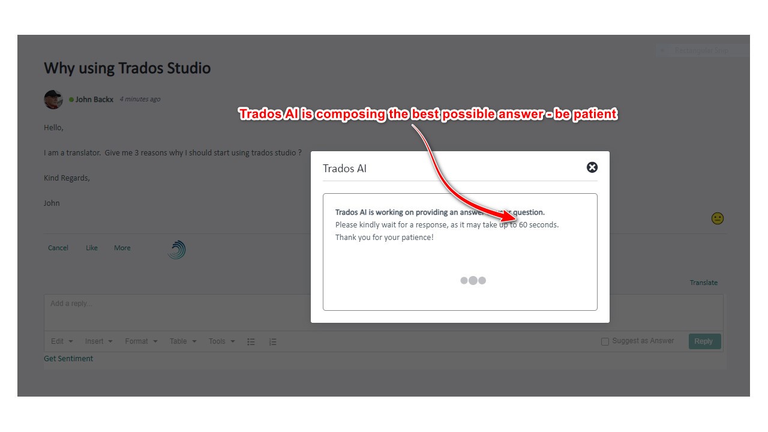Screen dimensions: 768x432
Task: Click the Reply button
Action: click(704, 341)
